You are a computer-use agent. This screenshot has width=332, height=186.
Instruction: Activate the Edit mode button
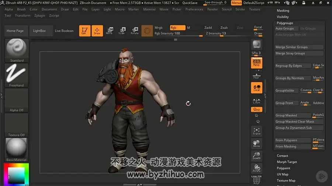(x=84, y=31)
